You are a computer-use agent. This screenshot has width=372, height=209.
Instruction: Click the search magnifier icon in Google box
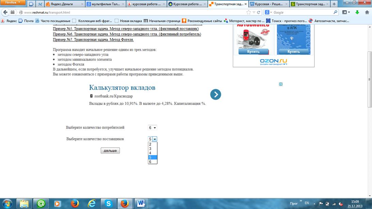pyautogui.click(x=335, y=12)
